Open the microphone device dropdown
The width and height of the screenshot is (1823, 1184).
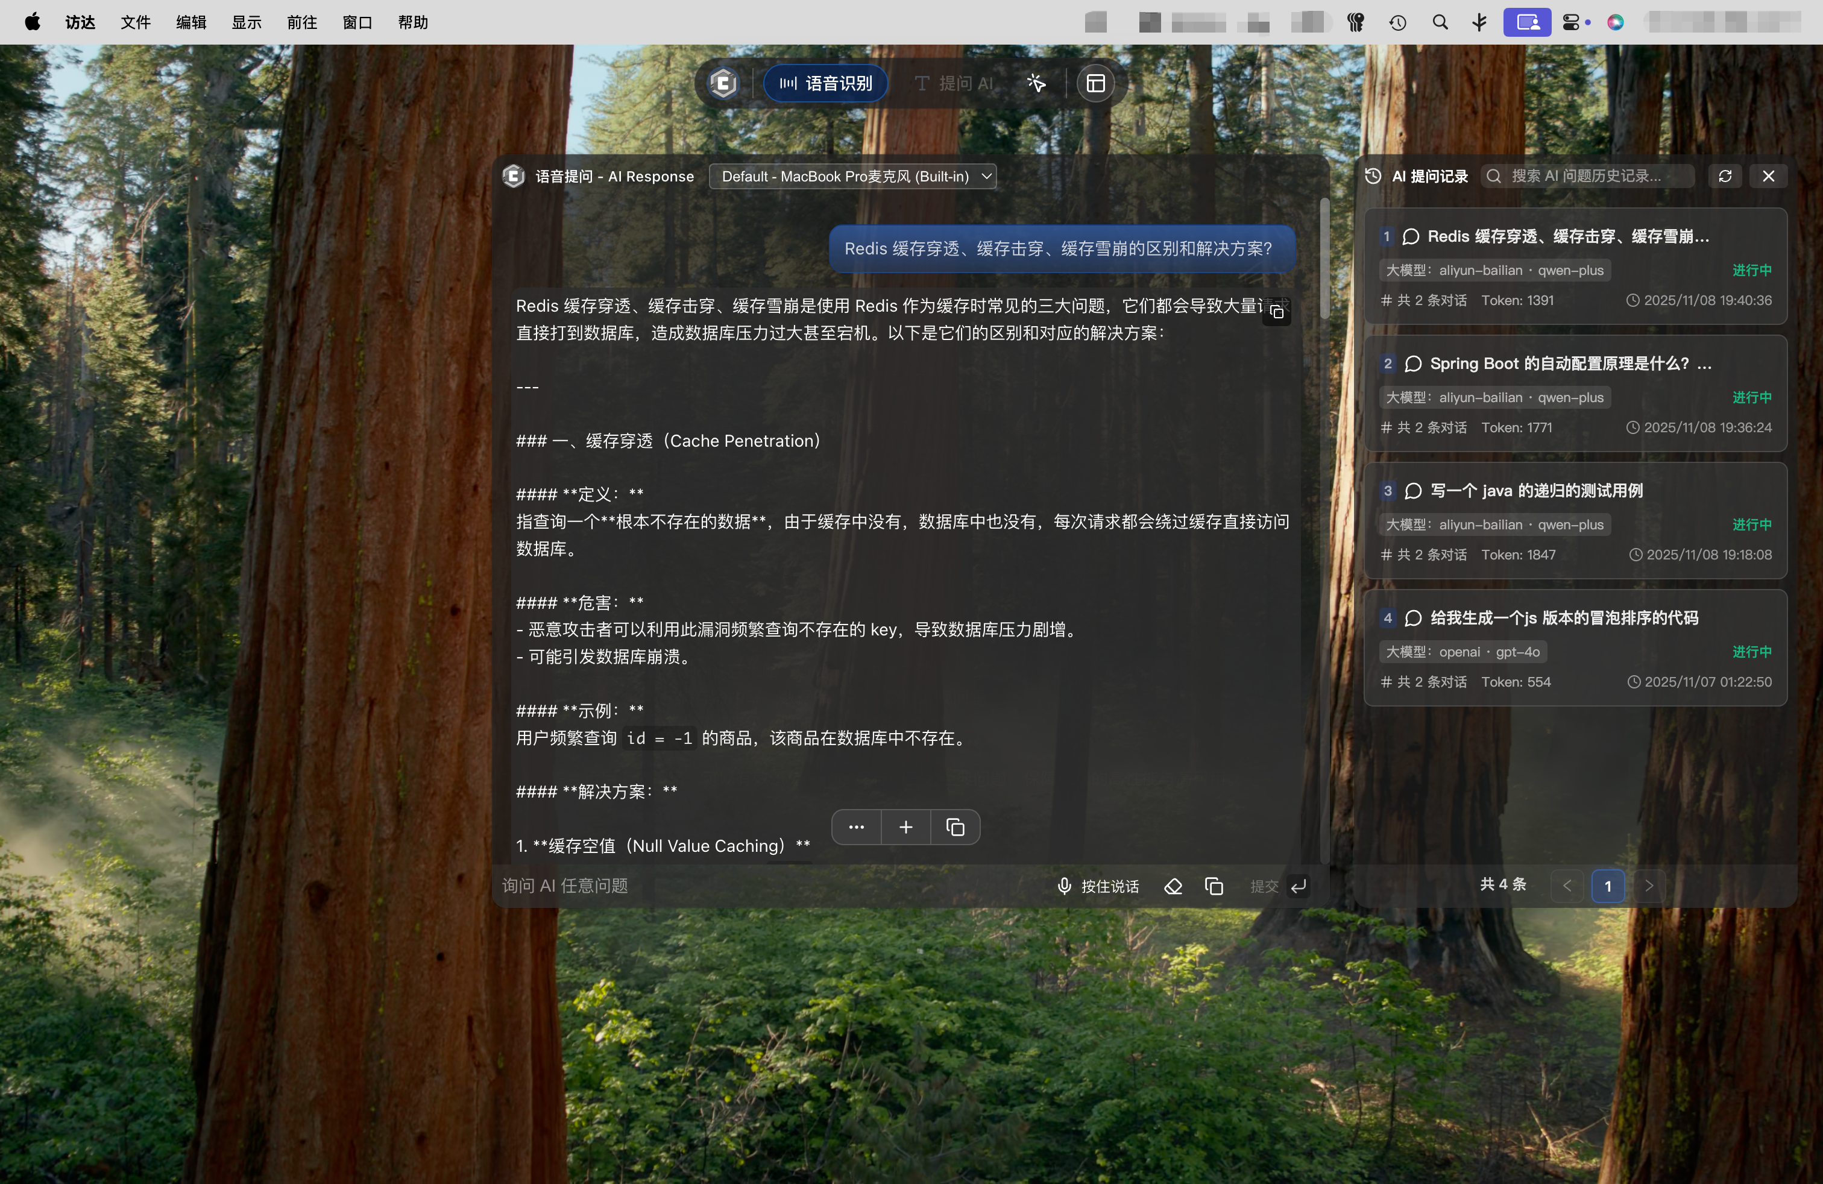point(852,176)
